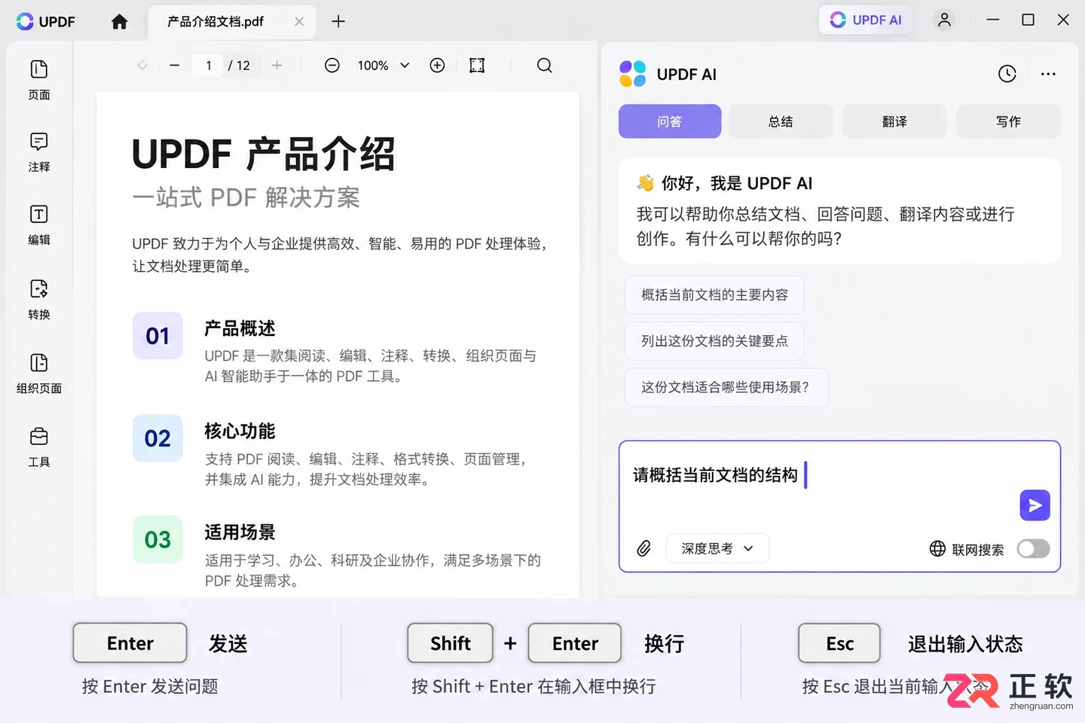The image size is (1085, 723).
Task: Go to the next page
Action: (277, 66)
